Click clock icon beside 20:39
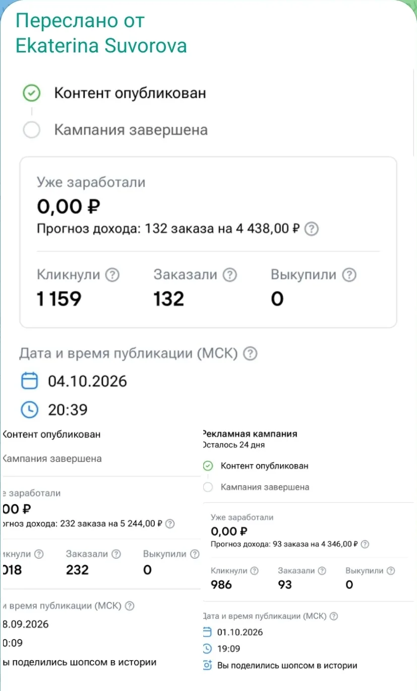 [x=30, y=410]
